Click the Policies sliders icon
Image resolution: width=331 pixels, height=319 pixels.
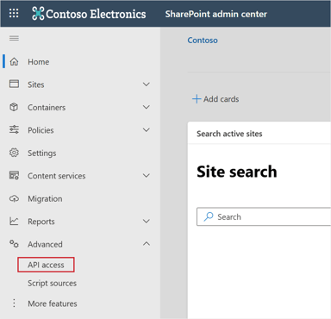(x=14, y=129)
